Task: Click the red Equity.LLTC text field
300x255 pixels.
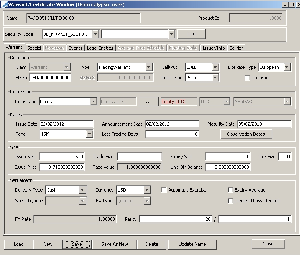Action: pos(179,101)
